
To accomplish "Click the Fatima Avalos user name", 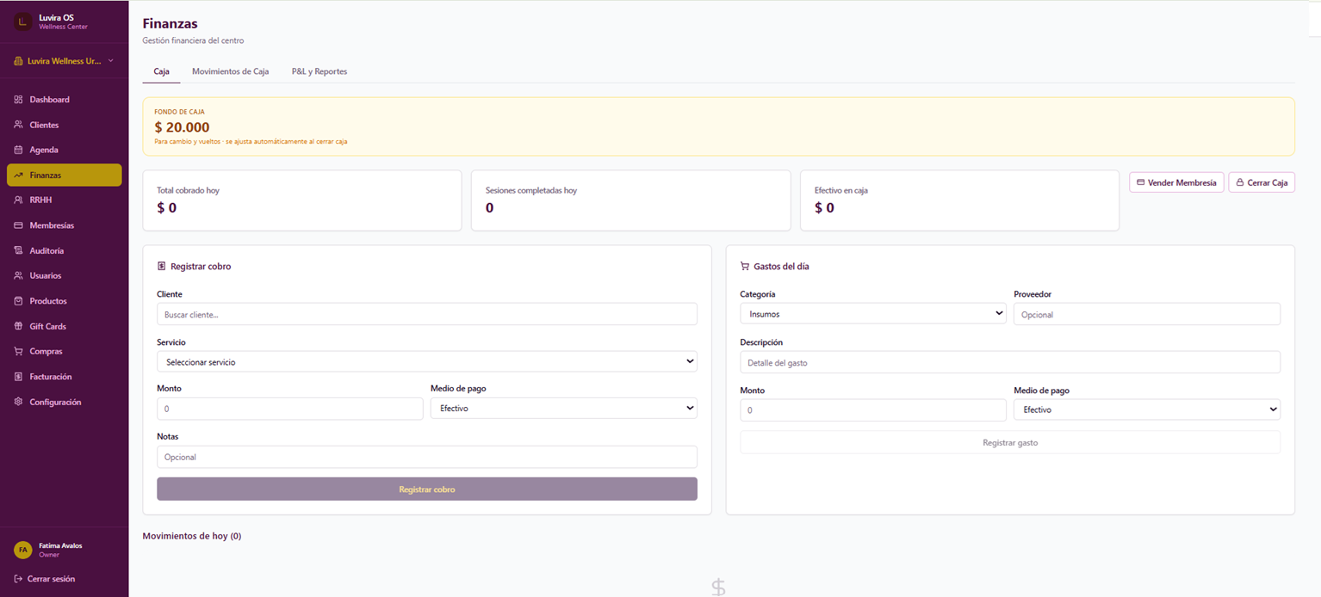I will (x=60, y=545).
